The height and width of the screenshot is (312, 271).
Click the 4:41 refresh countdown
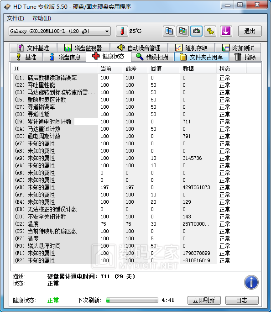coord(168,300)
